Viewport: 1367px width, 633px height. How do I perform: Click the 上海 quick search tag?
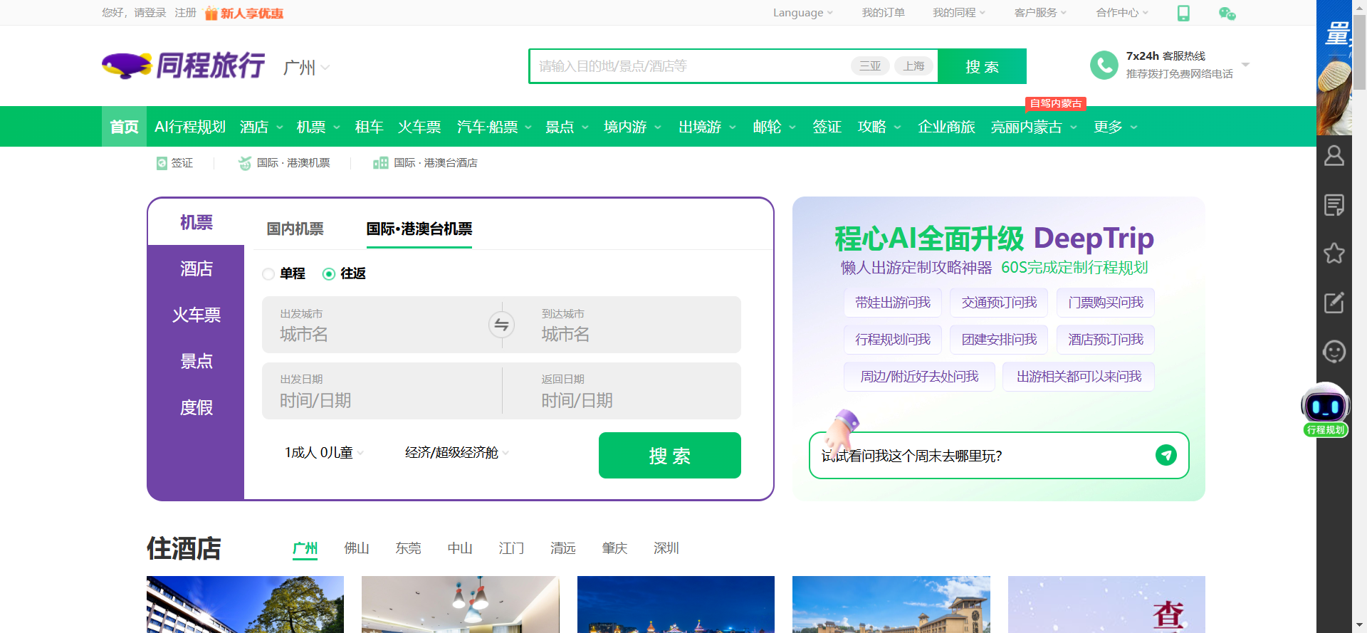(x=914, y=66)
